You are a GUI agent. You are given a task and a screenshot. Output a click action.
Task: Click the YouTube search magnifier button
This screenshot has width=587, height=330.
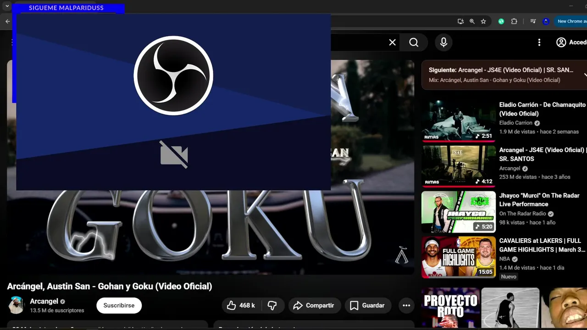tap(414, 42)
